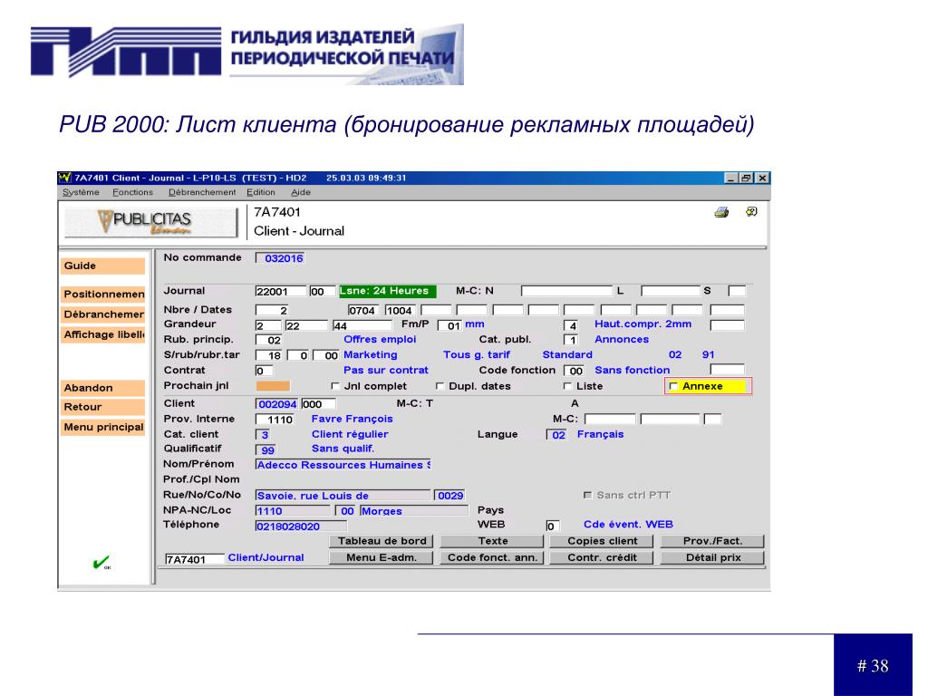Click the date field 0704
This screenshot has width=928, height=696.
click(364, 310)
